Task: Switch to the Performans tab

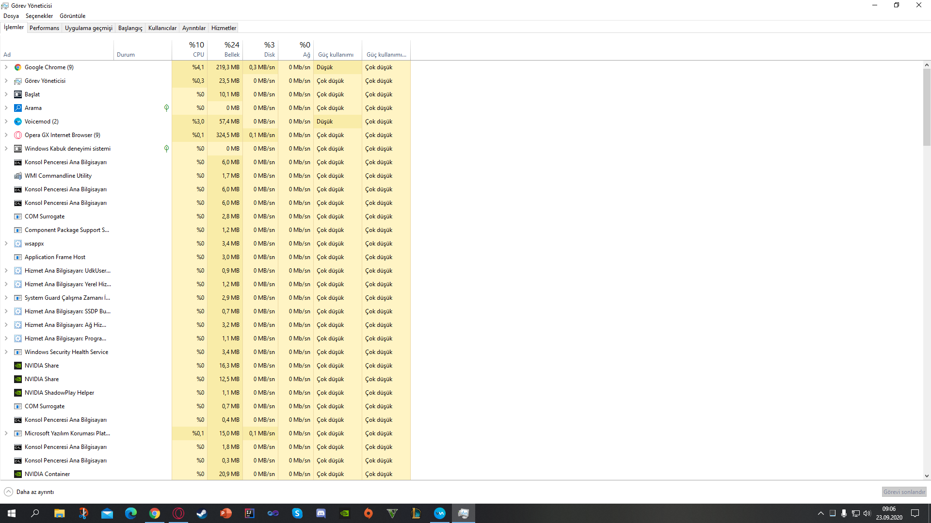Action: 44,28
